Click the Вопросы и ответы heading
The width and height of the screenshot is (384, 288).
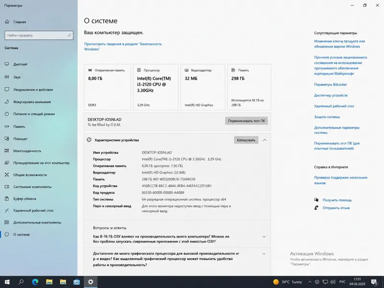tap(109, 228)
